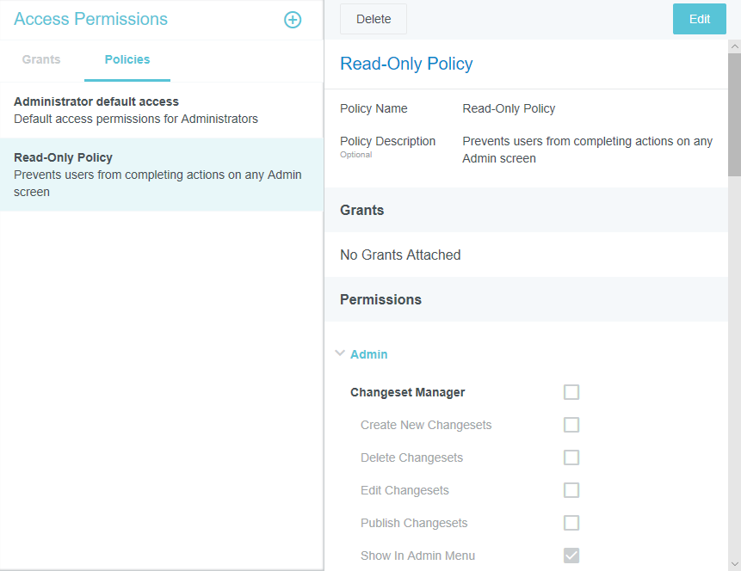Click the Edit button
This screenshot has height=571, width=741.
(x=699, y=19)
